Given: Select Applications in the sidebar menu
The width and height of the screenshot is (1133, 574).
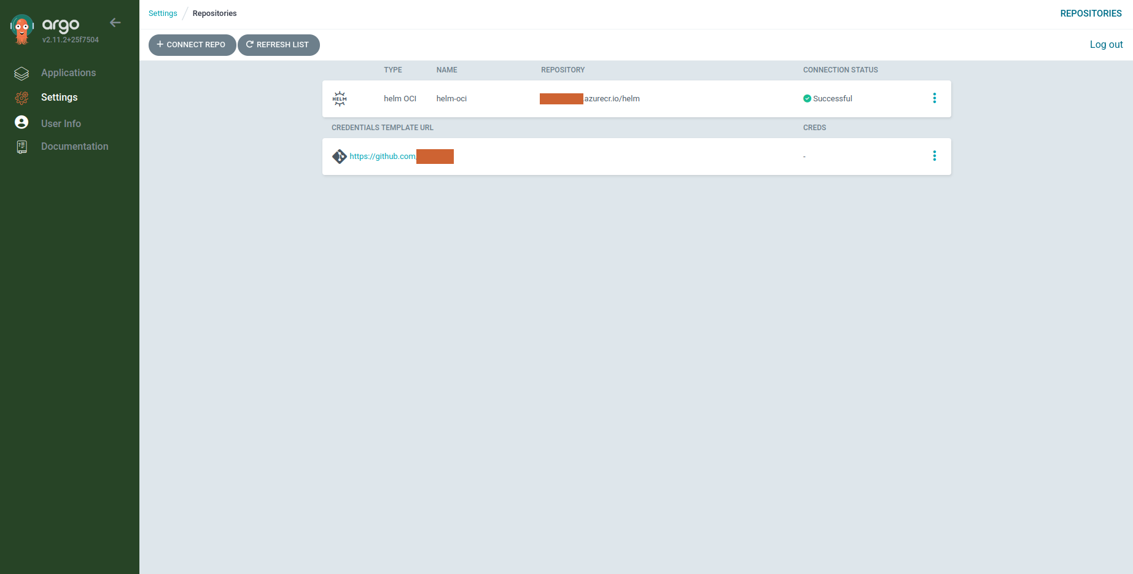Looking at the screenshot, I should pyautogui.click(x=68, y=72).
